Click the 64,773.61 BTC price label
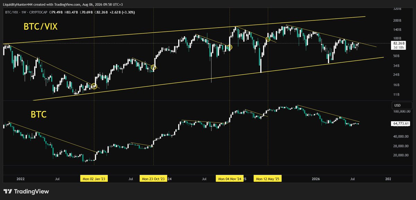 (401, 123)
